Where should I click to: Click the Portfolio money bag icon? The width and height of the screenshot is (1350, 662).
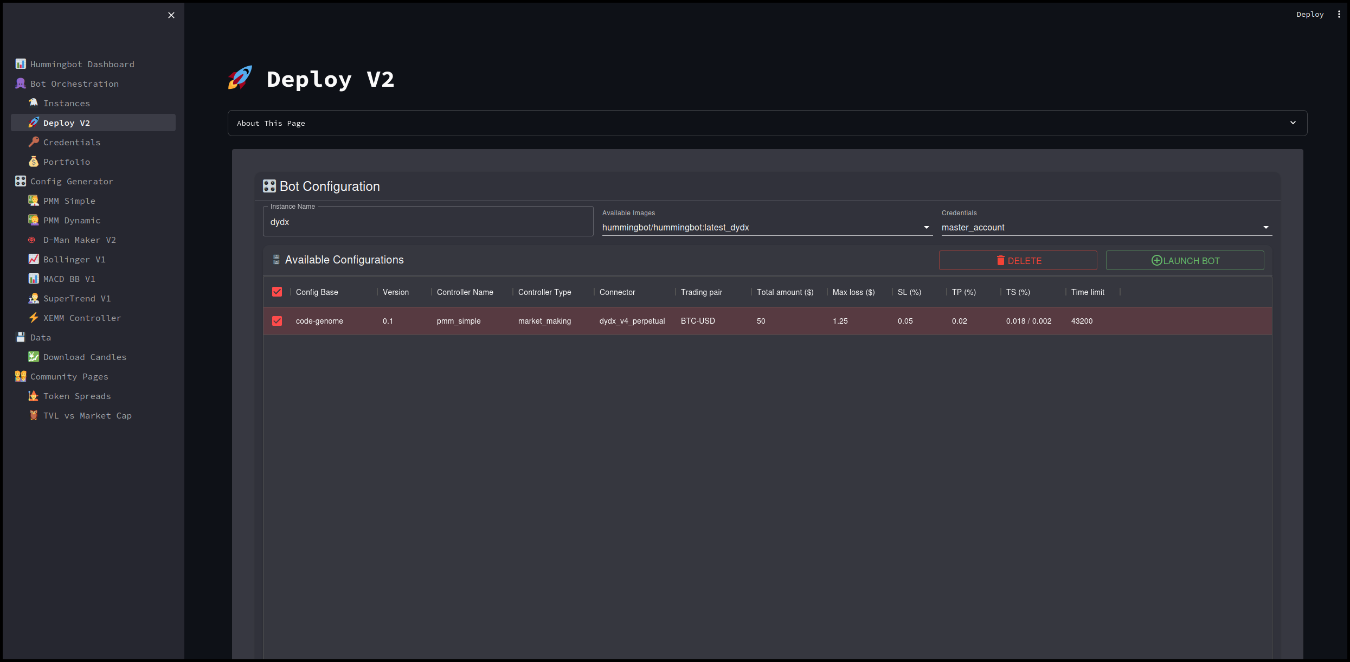click(34, 162)
